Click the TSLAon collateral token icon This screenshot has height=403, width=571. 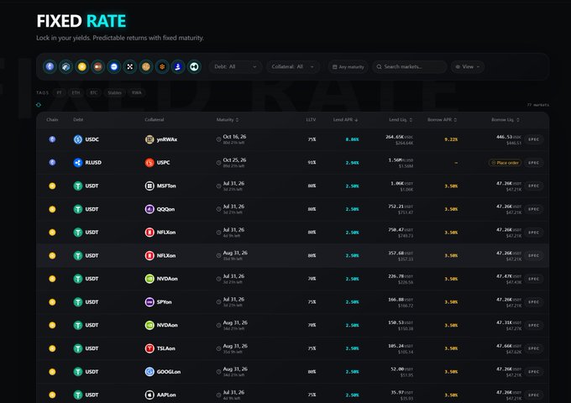coord(149,348)
